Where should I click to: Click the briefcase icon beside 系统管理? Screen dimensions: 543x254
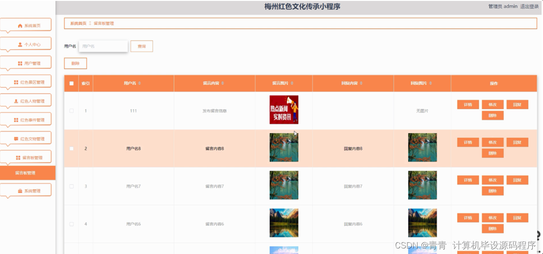(x=20, y=191)
